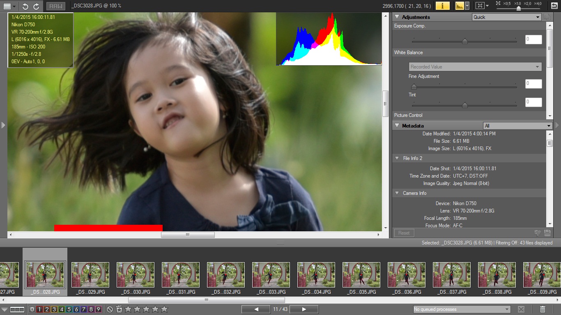Click the undo arrow in top-right corner
561x315 pixels.
point(554,6)
